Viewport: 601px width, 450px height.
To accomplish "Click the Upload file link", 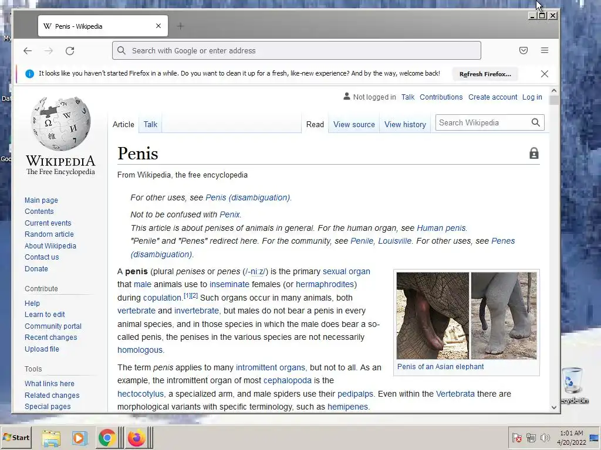I will 42,349.
